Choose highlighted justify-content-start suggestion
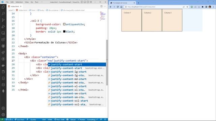This screenshot has width=216, height=121. [77, 65]
